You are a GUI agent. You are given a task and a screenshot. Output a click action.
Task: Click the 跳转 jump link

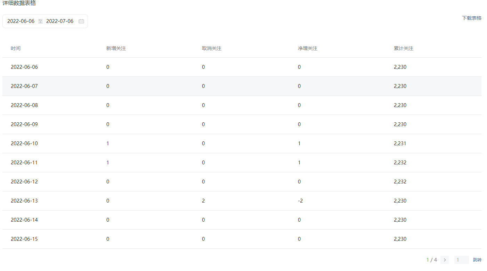pyautogui.click(x=477, y=260)
